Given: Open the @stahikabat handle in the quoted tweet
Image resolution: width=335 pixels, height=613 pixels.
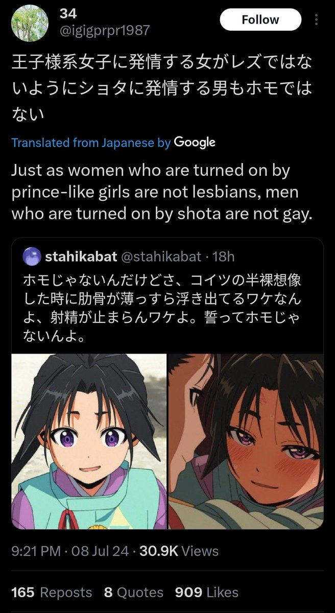Looking at the screenshot, I should [x=161, y=256].
